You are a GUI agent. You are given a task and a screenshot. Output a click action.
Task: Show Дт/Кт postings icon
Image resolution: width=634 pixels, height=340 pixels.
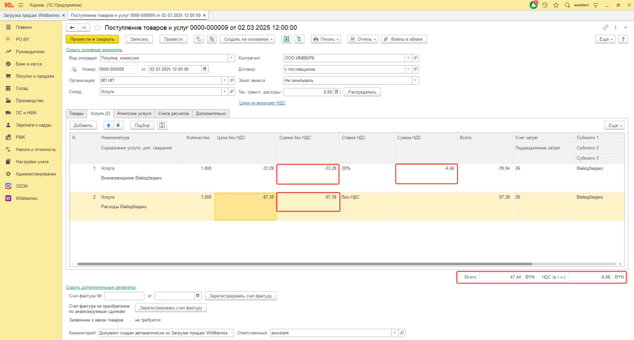[199, 39]
